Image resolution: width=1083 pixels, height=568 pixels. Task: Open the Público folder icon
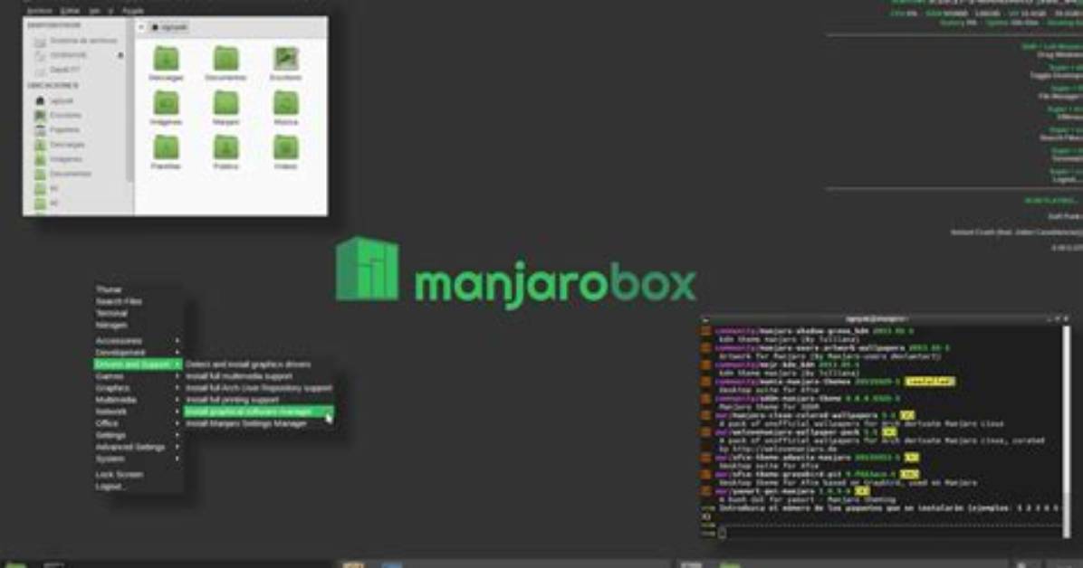point(225,152)
